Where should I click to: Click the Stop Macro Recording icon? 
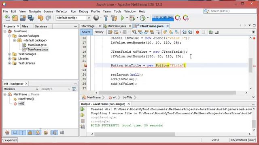pyautogui.click(x=203, y=32)
